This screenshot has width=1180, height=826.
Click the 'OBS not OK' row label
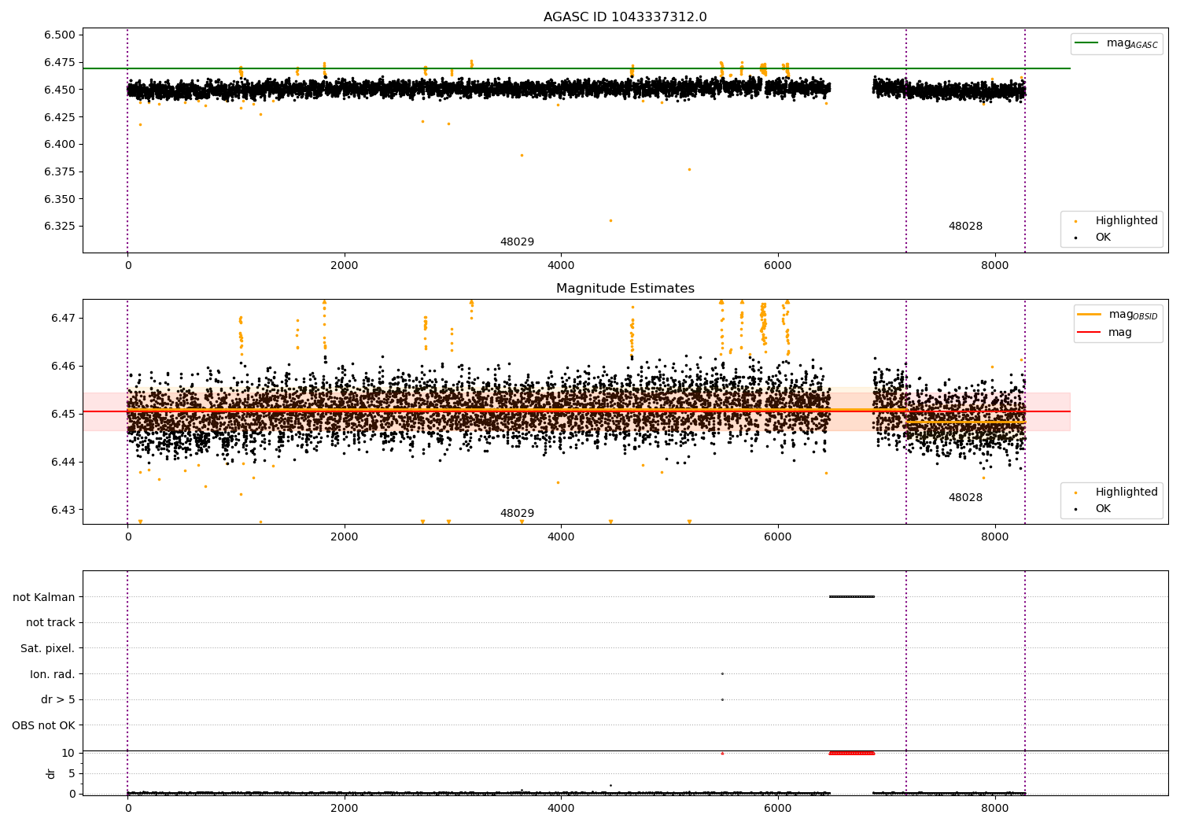pyautogui.click(x=43, y=726)
